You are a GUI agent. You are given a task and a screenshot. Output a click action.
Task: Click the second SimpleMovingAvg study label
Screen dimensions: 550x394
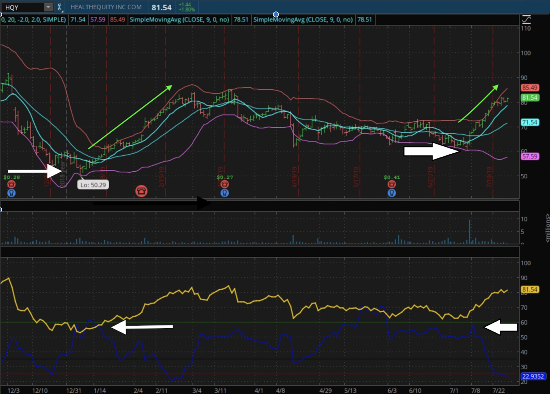[x=303, y=20]
